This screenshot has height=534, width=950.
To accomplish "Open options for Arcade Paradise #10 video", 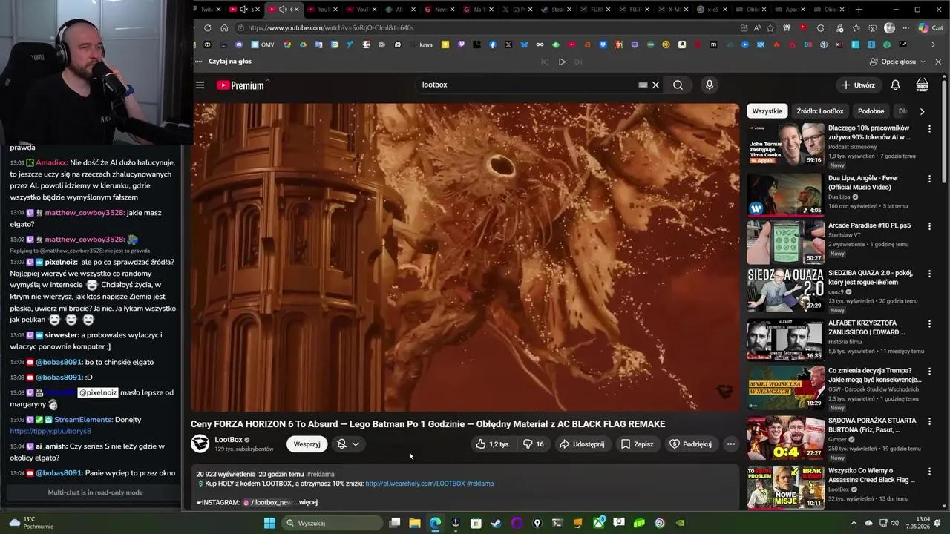I will pyautogui.click(x=929, y=226).
